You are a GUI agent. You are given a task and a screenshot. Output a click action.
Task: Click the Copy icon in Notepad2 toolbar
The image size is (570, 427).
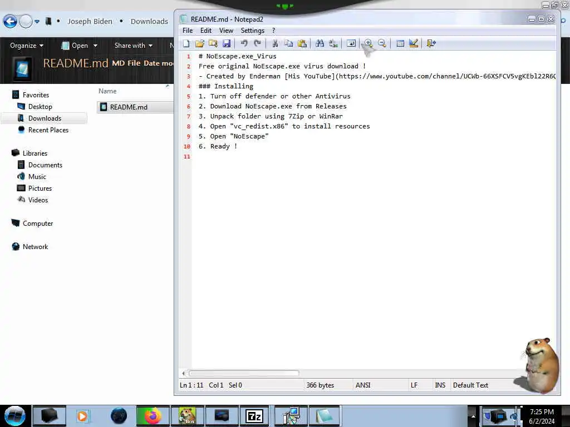point(289,43)
